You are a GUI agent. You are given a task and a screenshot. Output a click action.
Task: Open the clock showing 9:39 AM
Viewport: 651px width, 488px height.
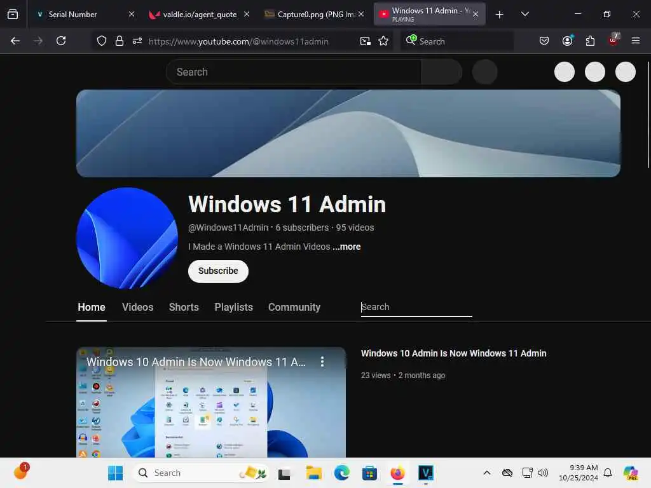click(579, 473)
